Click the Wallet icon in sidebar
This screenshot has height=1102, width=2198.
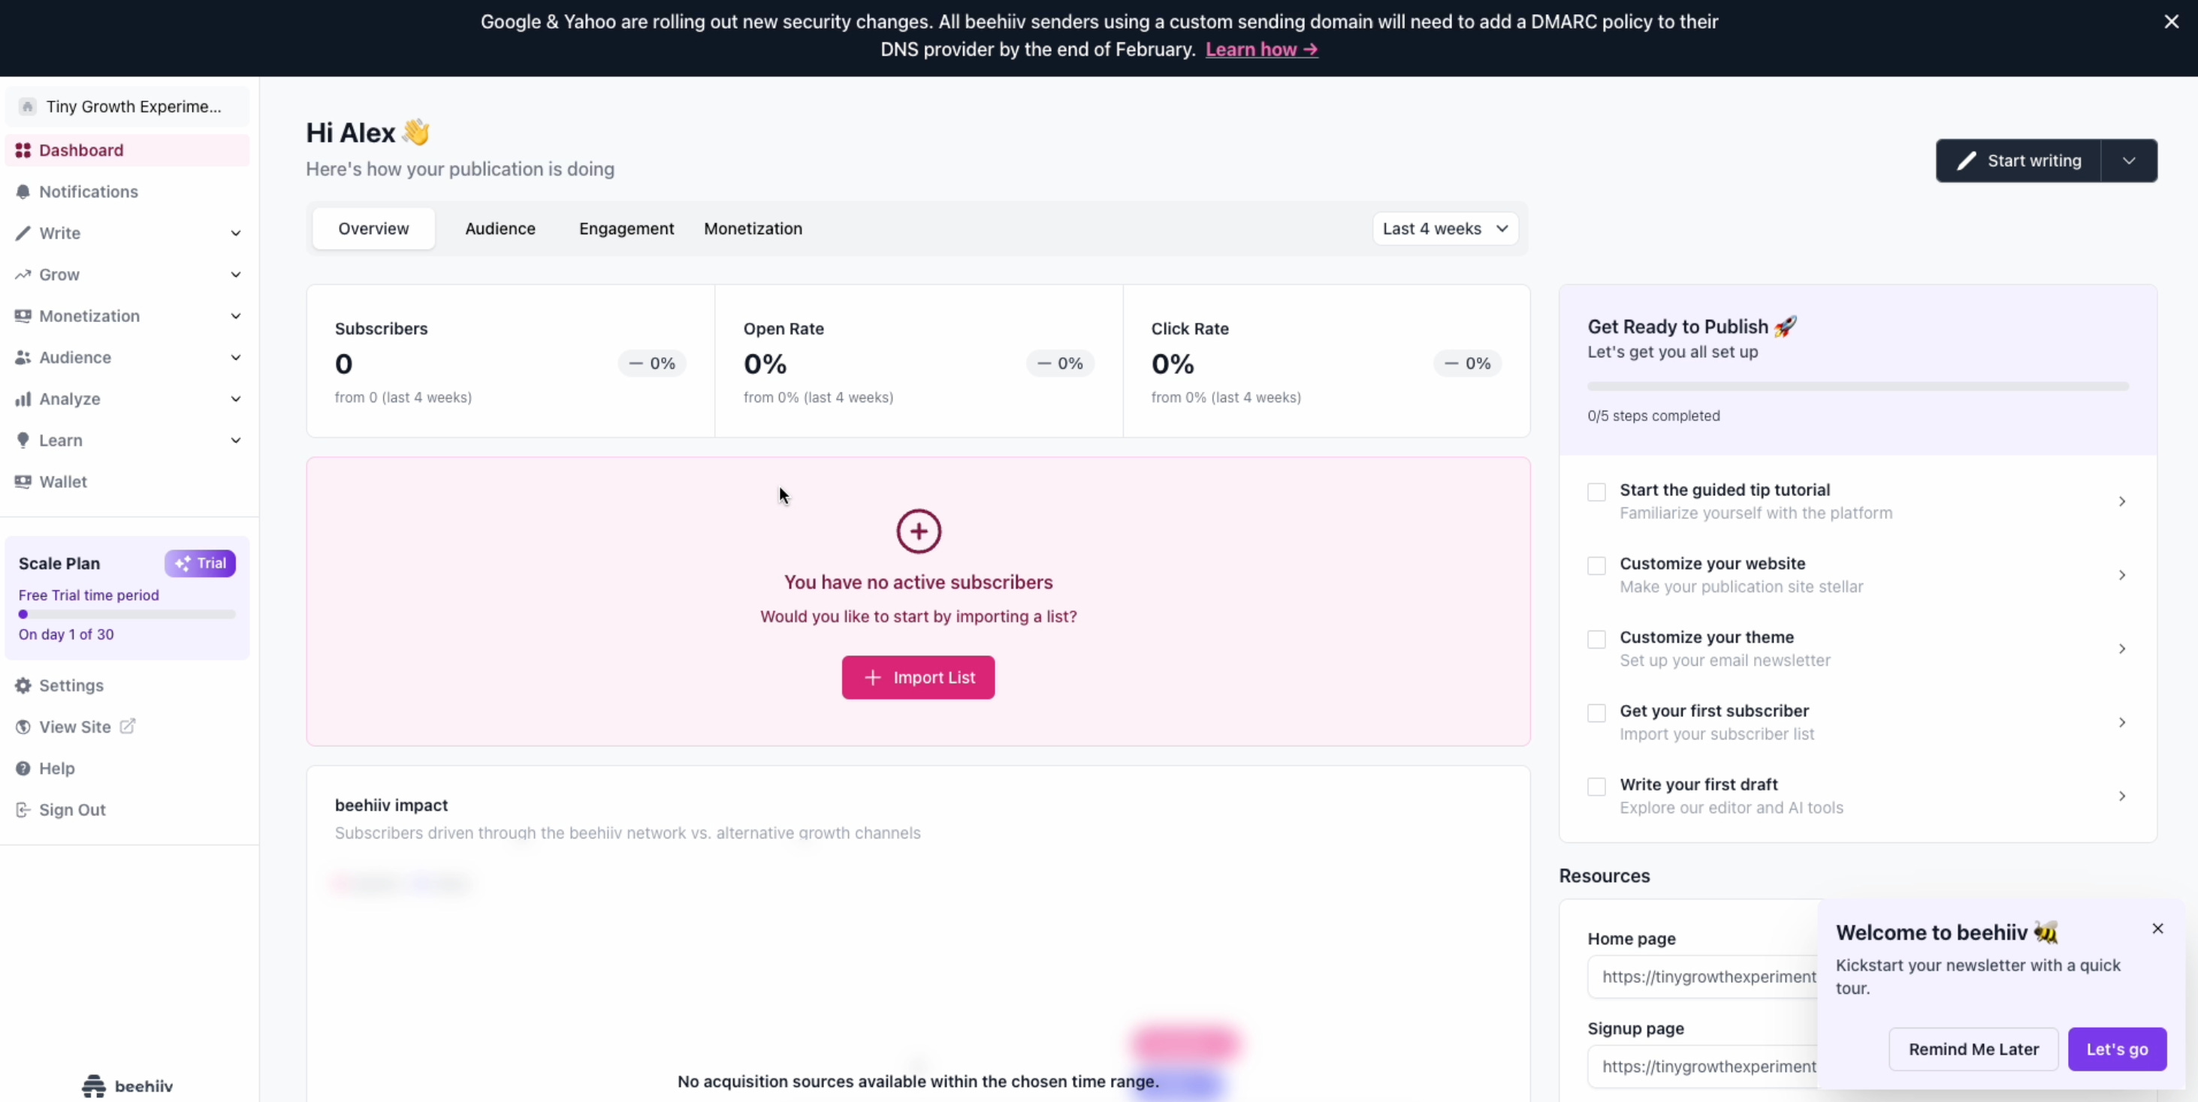(23, 481)
